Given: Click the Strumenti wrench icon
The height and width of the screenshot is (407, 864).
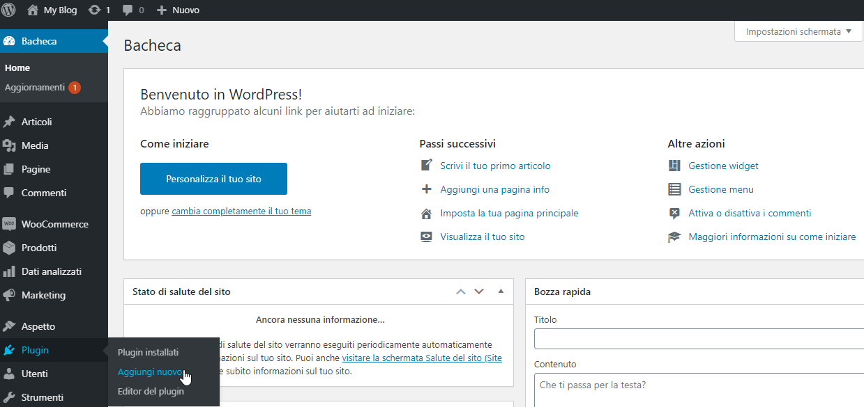Looking at the screenshot, I should pos(9,397).
